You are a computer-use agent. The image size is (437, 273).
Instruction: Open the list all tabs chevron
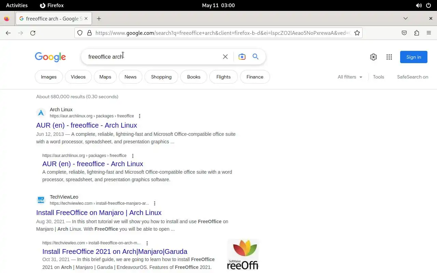point(406,18)
